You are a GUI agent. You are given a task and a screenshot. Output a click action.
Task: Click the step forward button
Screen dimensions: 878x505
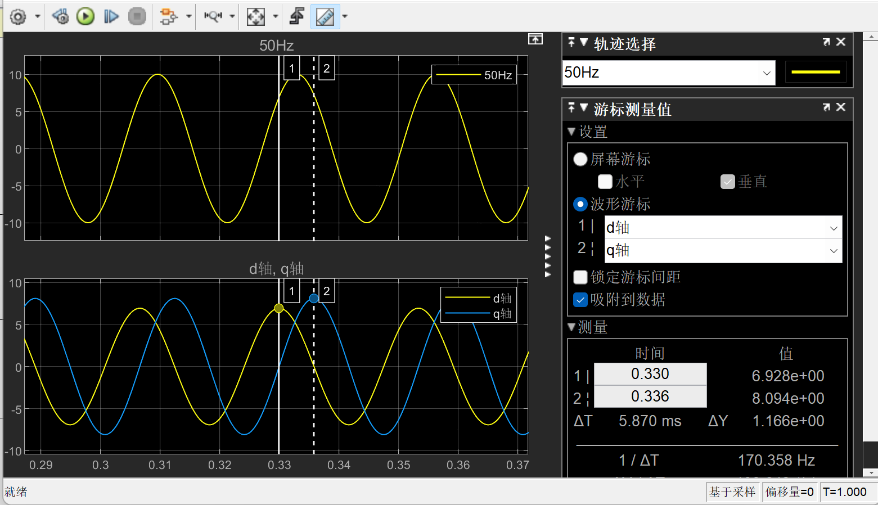(111, 17)
